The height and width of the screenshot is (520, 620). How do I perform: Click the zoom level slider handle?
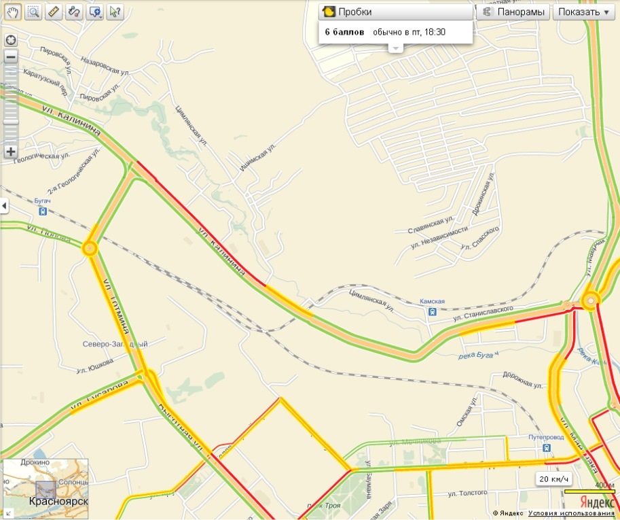coord(11,122)
